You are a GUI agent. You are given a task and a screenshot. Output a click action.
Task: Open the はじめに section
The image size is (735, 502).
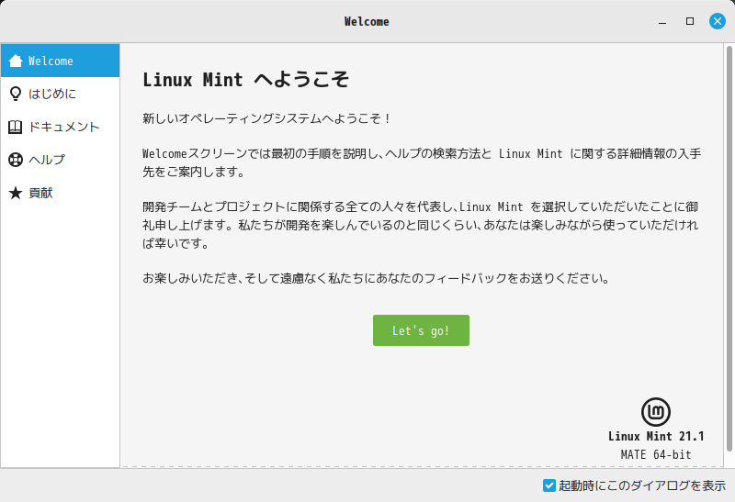point(60,94)
